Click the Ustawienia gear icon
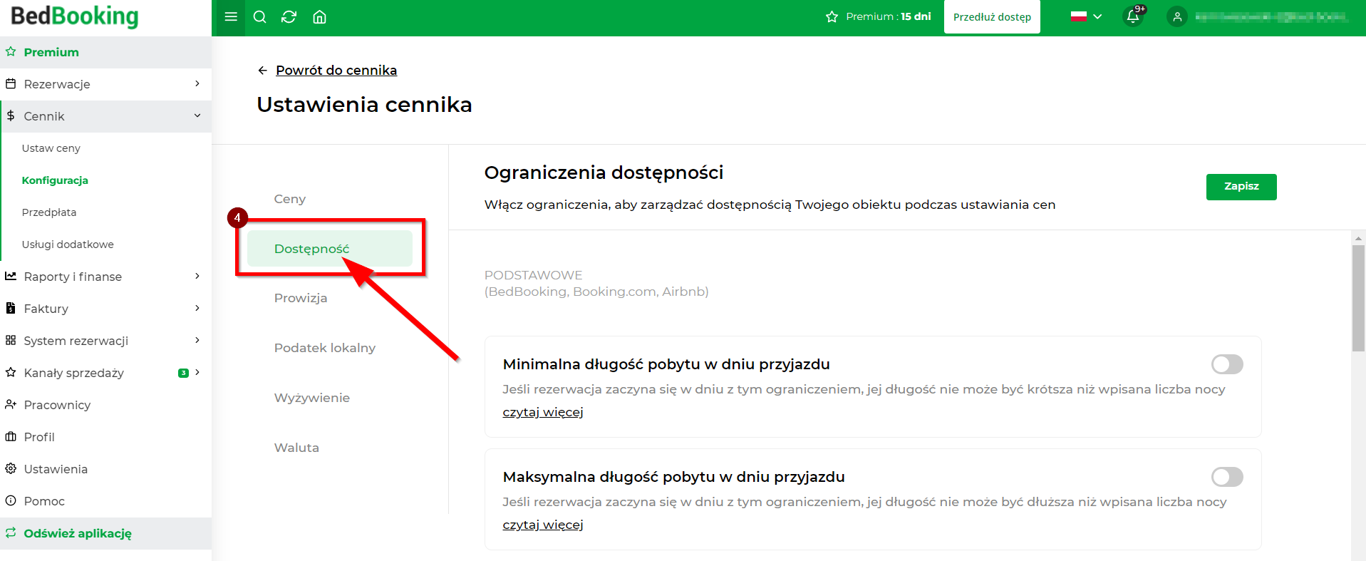The image size is (1366, 561). (11, 468)
